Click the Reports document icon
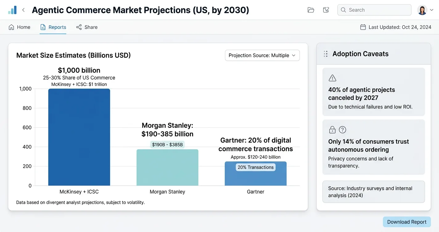 [43, 27]
